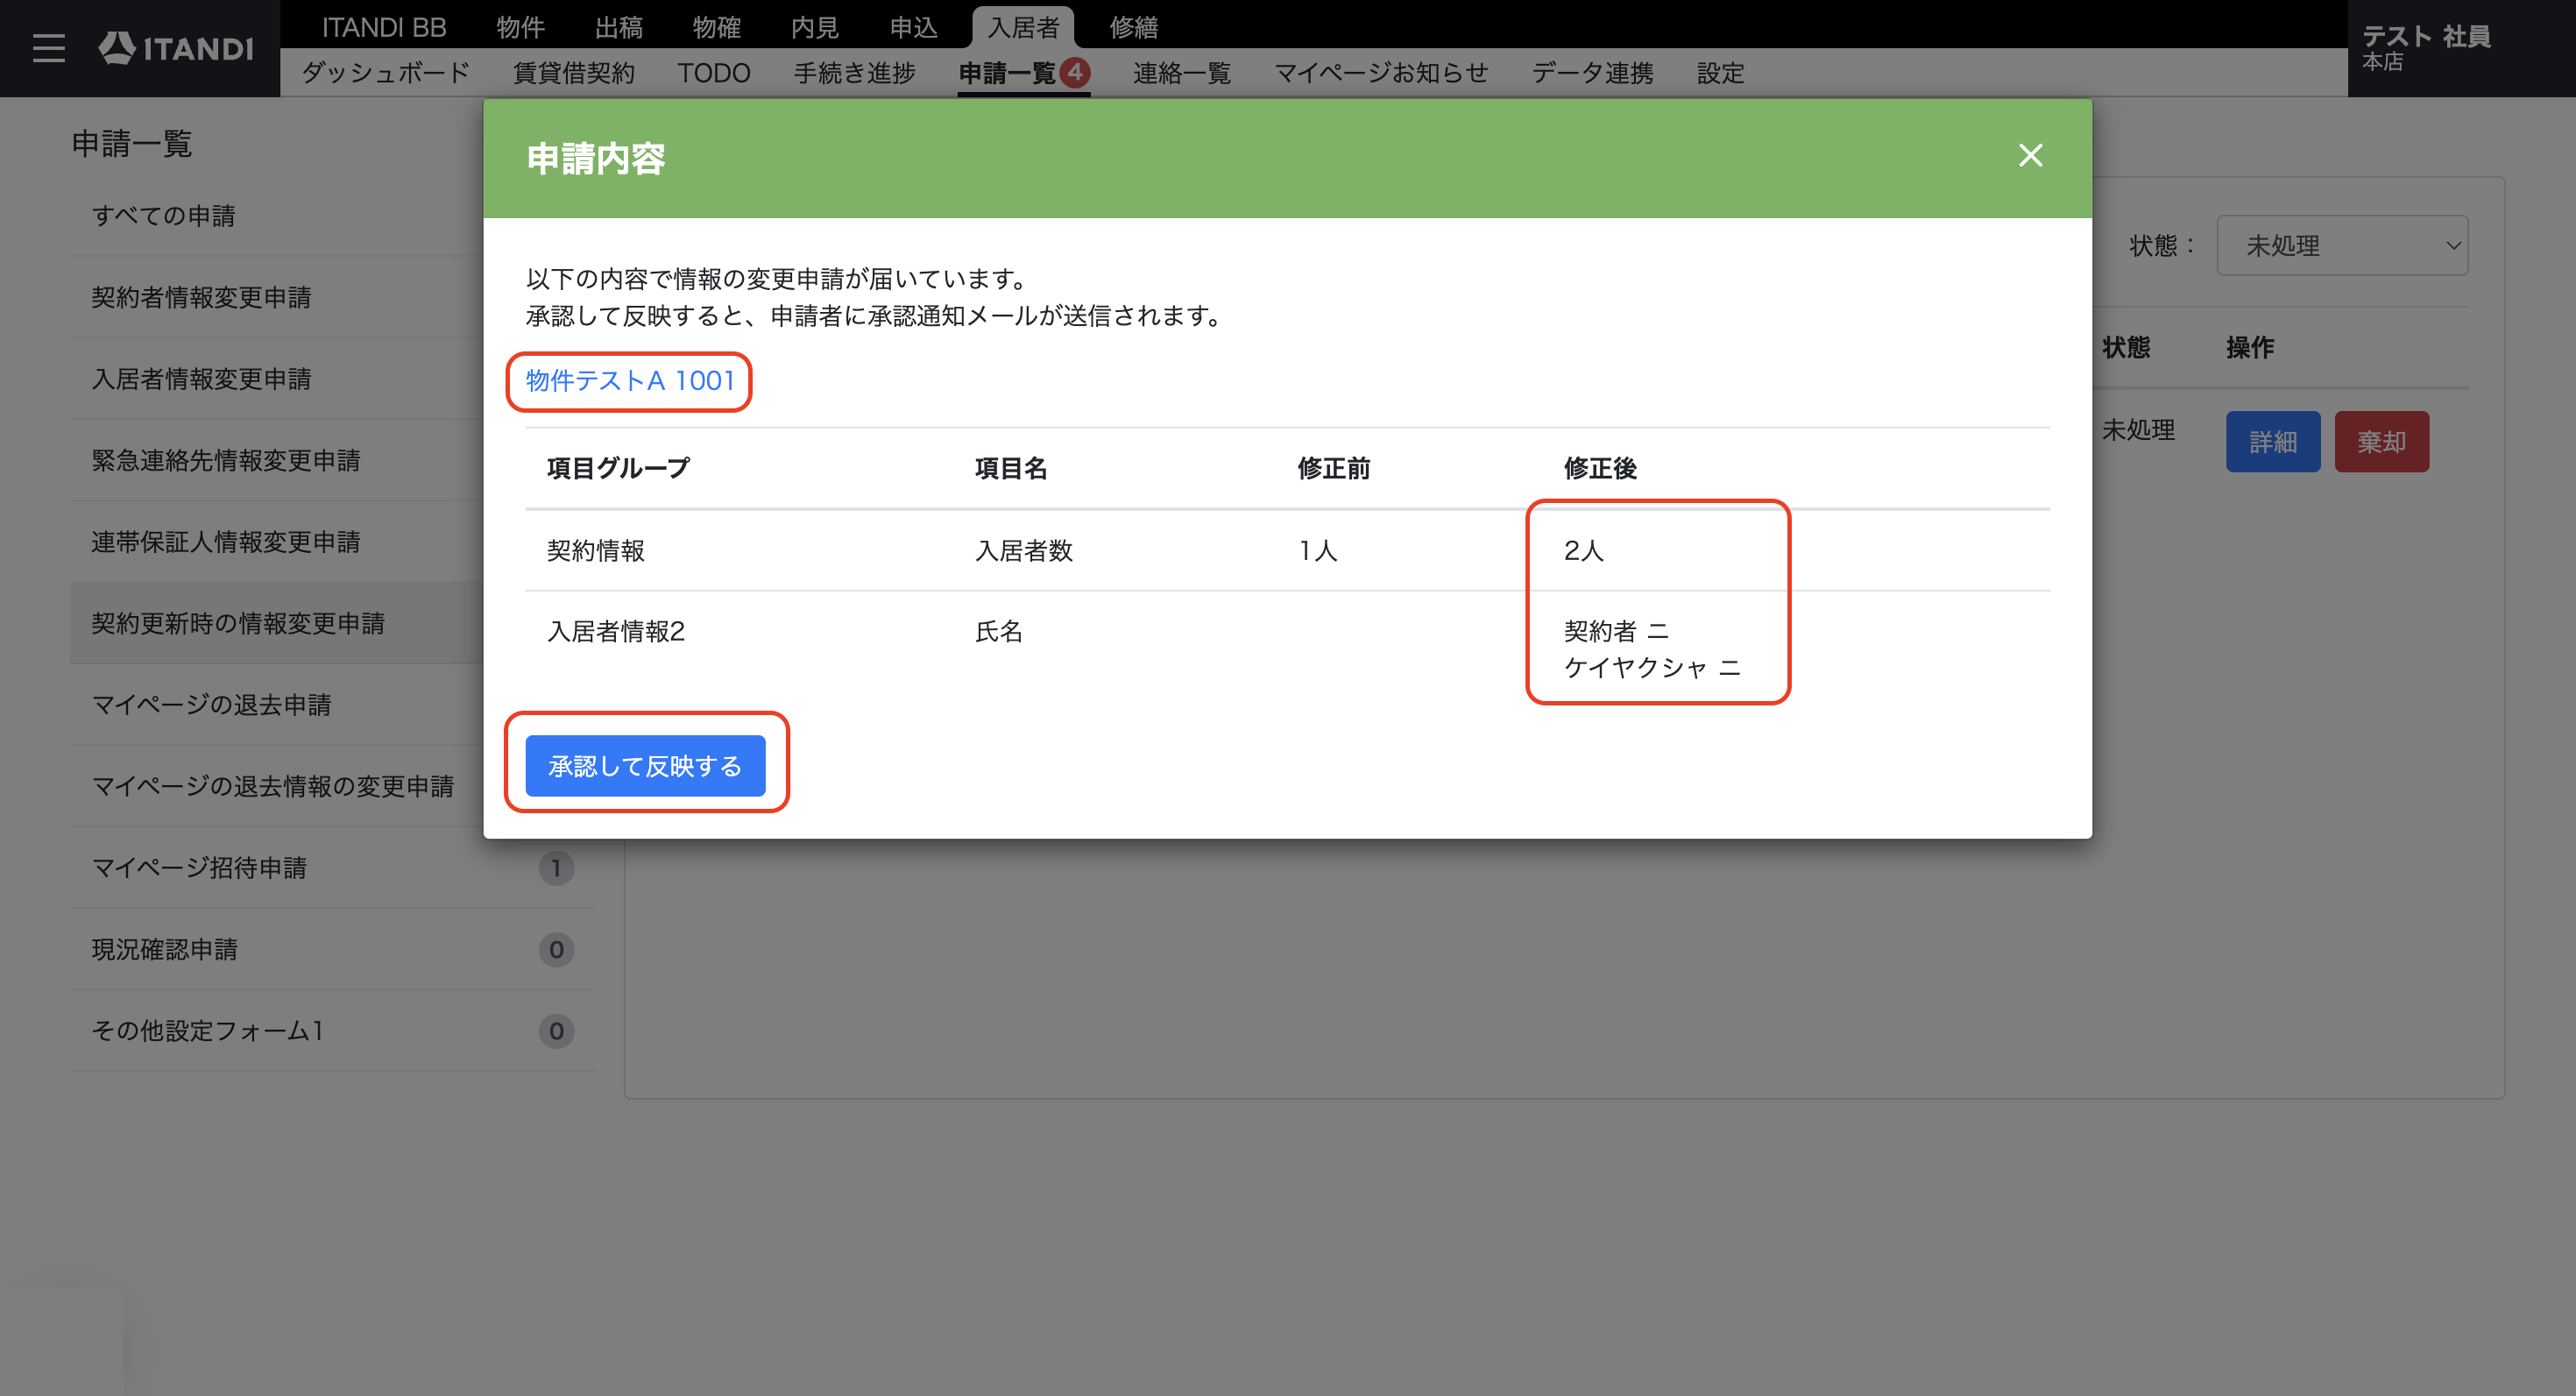Switch to the 物確 tab
The height and width of the screenshot is (1396, 2576).
tap(716, 27)
